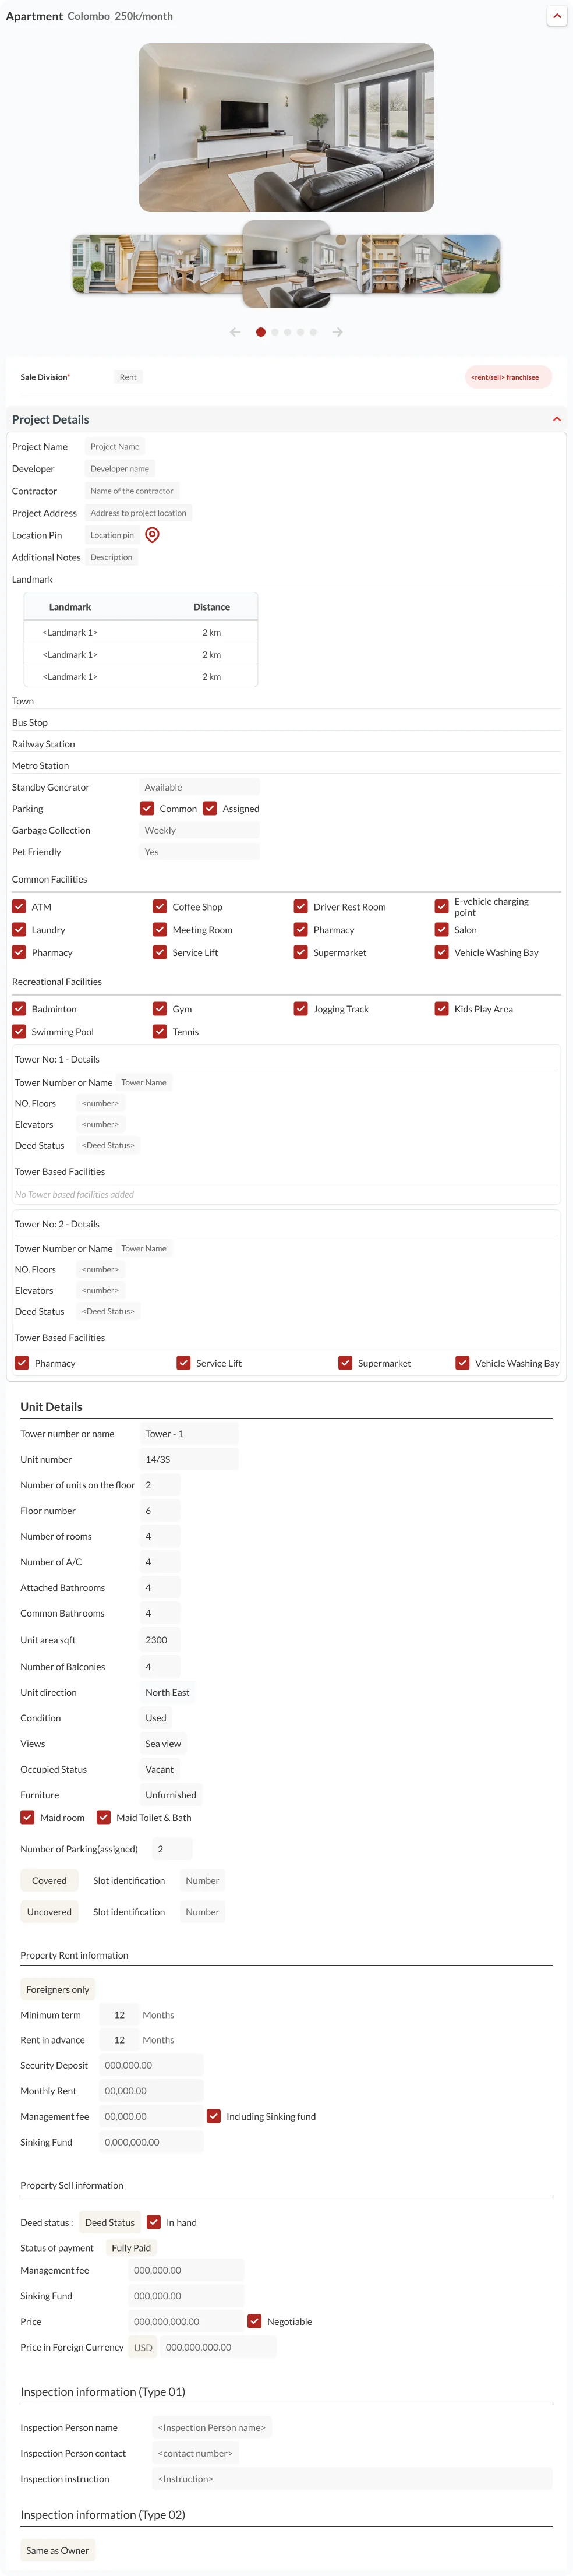
Task: Open the Pet Friendly Yes field
Action: [x=199, y=852]
